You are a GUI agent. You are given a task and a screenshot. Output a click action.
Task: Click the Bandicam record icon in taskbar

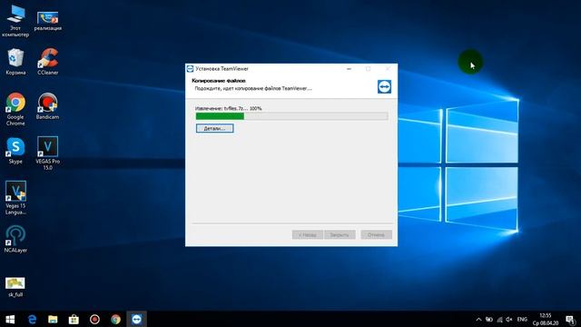pos(94,319)
